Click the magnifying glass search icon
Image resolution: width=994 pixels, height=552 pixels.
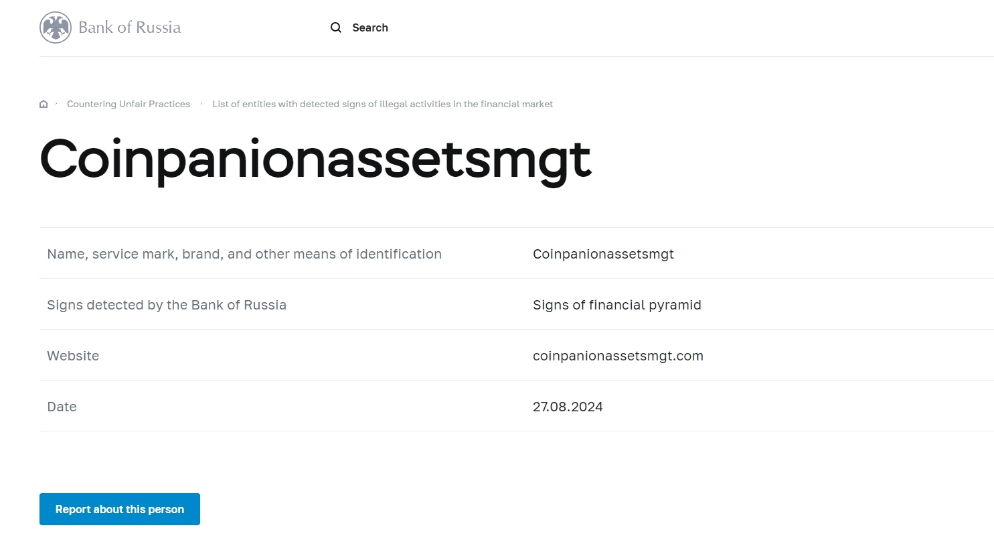coord(336,27)
